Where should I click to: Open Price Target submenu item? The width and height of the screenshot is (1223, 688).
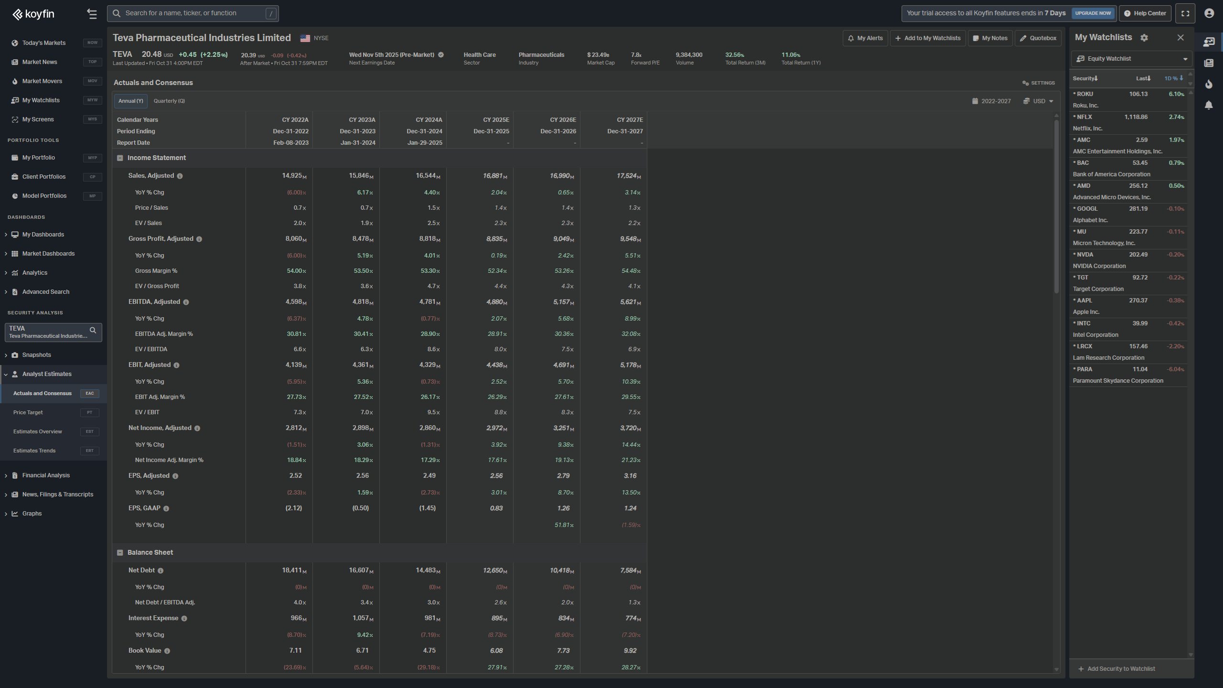[28, 412]
